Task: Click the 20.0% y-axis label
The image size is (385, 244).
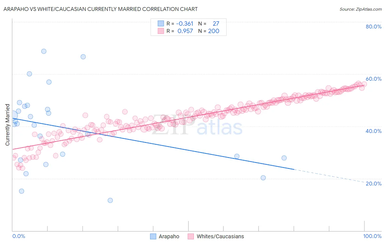Action: pyautogui.click(x=373, y=183)
